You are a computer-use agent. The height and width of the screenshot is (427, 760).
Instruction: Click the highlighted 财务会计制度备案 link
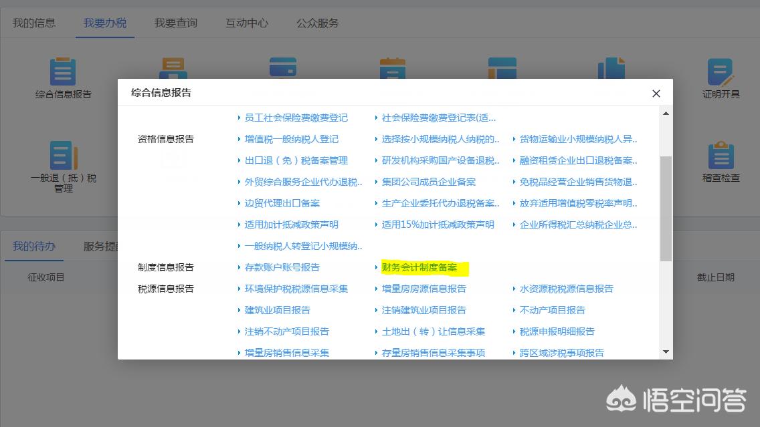[420, 267]
